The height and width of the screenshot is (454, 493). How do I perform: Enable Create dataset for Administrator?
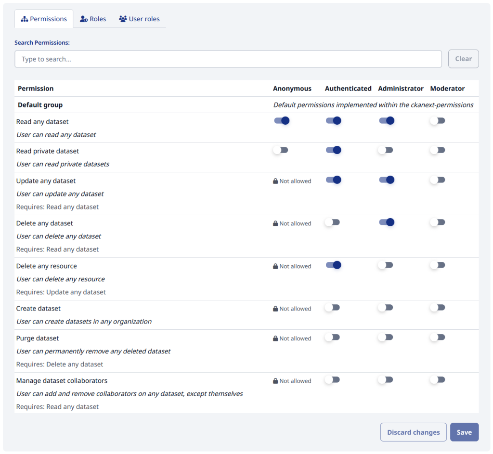[x=386, y=308]
